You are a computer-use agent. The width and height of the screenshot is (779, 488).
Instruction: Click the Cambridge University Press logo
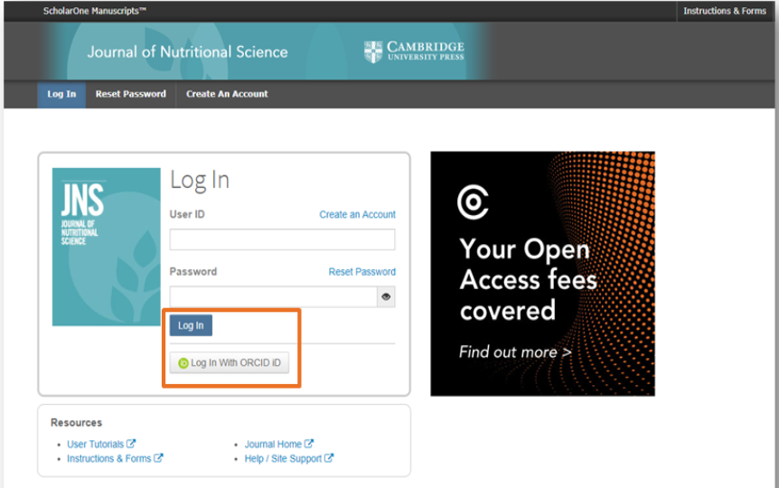[x=414, y=52]
